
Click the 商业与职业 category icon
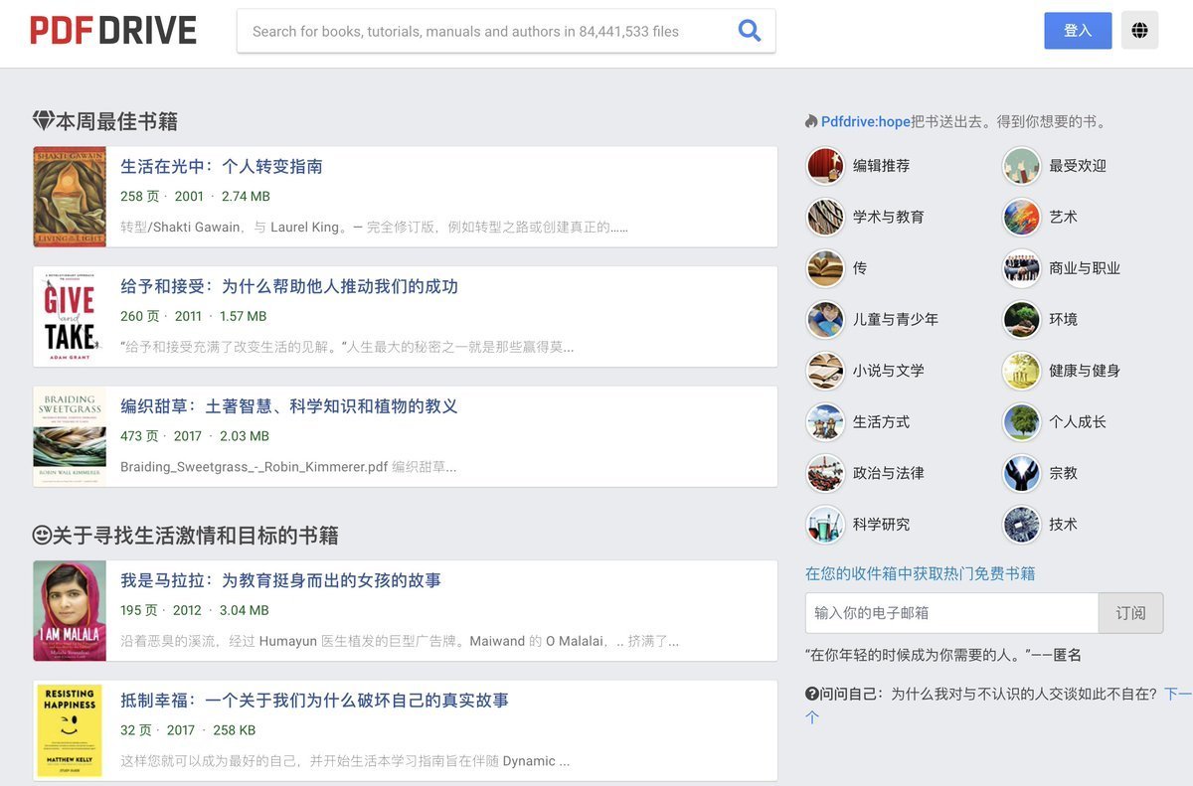pos(1021,268)
